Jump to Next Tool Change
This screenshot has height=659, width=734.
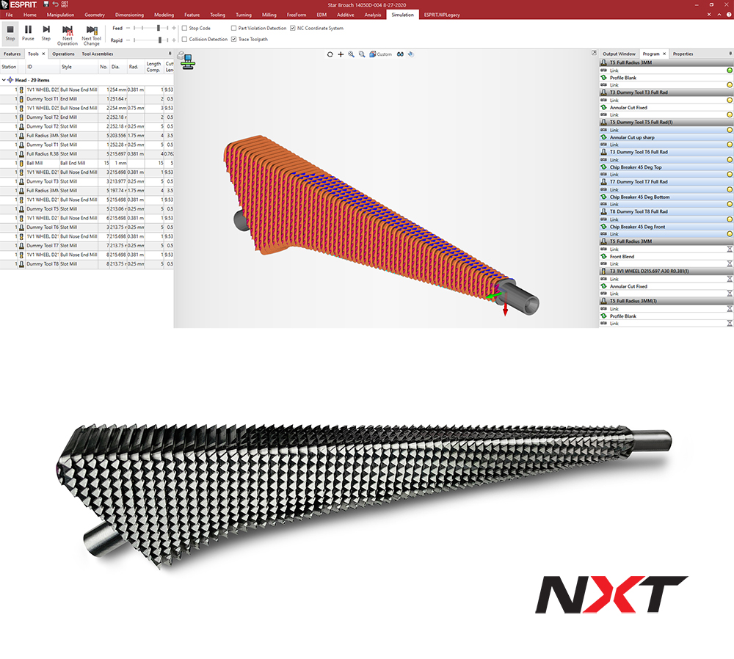point(91,35)
